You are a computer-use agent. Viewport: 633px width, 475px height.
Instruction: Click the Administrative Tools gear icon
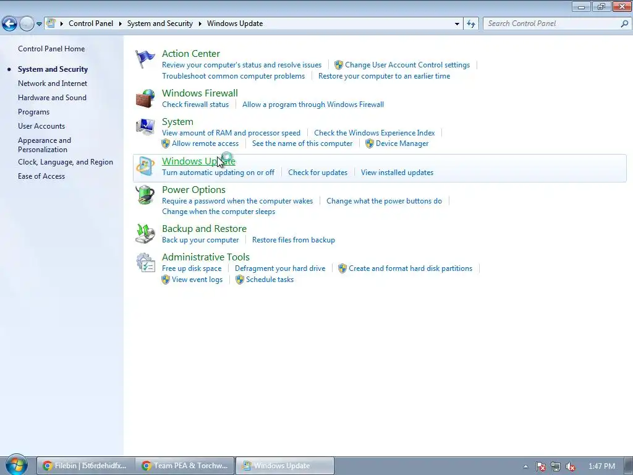[x=145, y=262]
